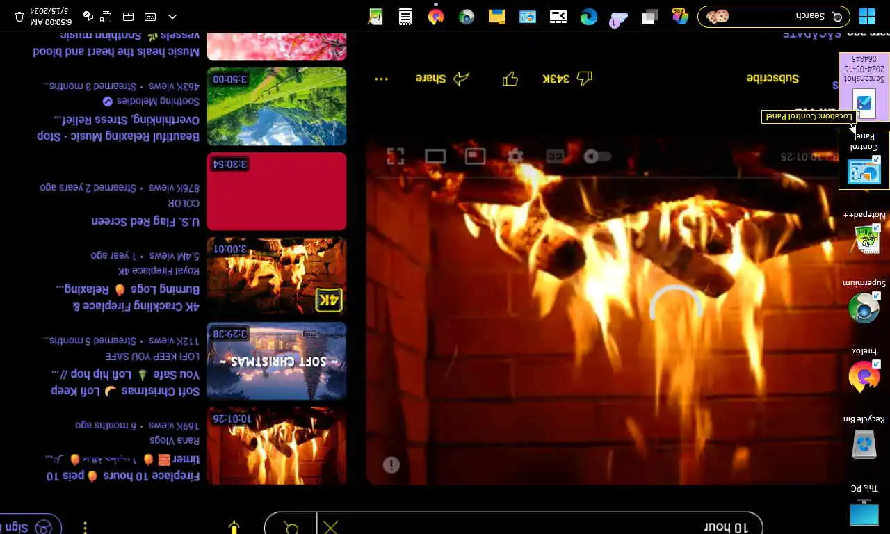Select the Screenshot 2024-05-15 desktop file
The width and height of the screenshot is (890, 534).
(864, 87)
